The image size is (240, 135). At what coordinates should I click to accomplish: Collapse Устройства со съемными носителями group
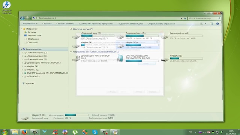click(x=71, y=52)
